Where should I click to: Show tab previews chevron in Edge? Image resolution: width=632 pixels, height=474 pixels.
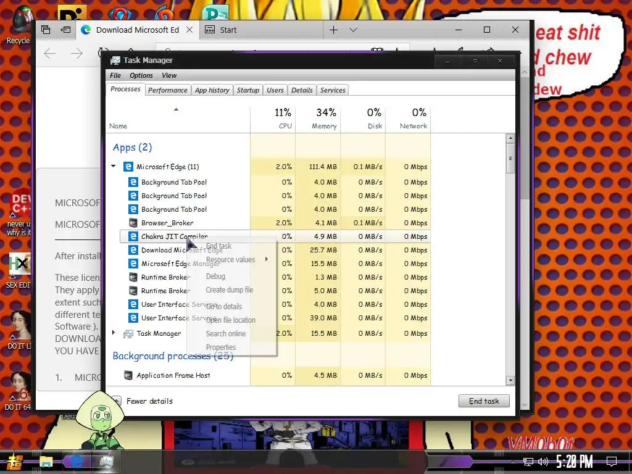pyautogui.click(x=353, y=30)
